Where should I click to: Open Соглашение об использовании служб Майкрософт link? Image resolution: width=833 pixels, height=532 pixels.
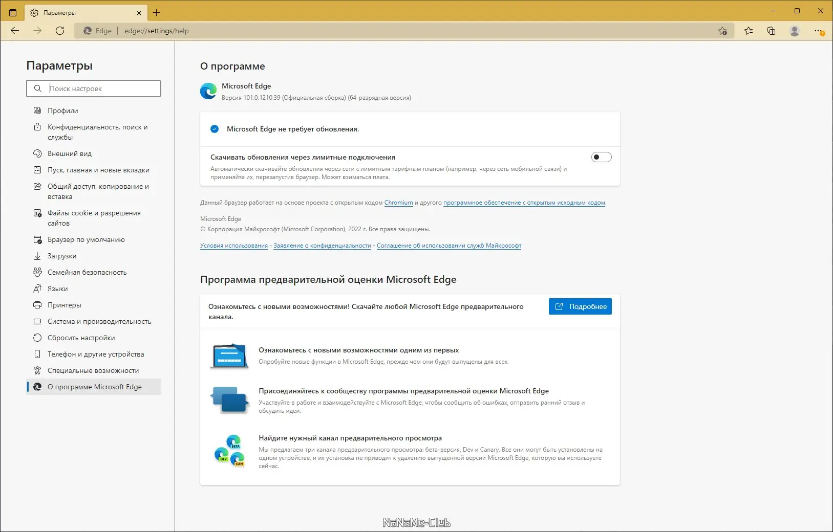coord(449,246)
